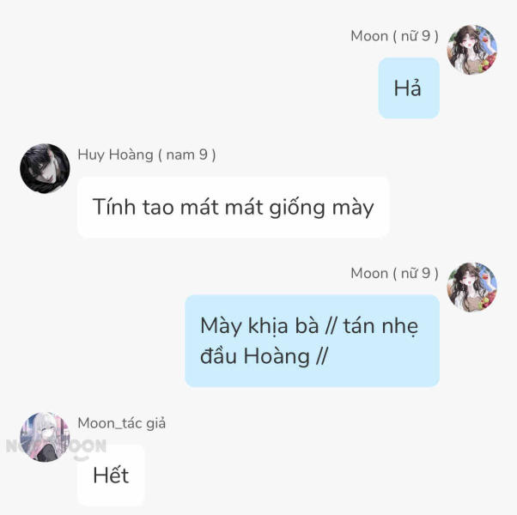Click the "( nữ 9 )" tag above "Mày khịa bà"
Image resolution: width=517 pixels, height=515 pixels.
(416, 273)
